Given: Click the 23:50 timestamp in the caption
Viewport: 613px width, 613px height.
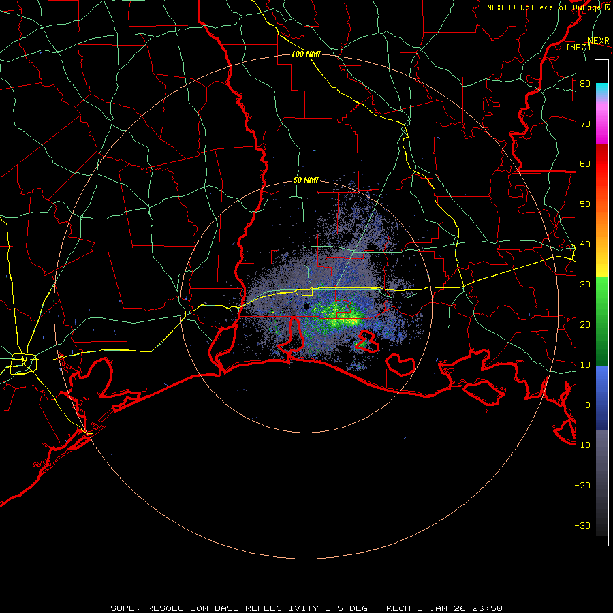Looking at the screenshot, I should pos(487,608).
